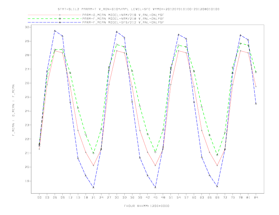Click the red O_MEAN plus marker at hour 84
The width and height of the screenshot is (279, 215).
pos(256,86)
